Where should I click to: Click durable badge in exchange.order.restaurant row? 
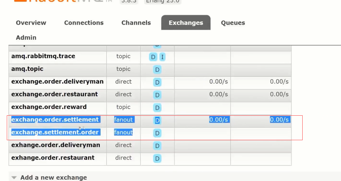pyautogui.click(x=157, y=95)
